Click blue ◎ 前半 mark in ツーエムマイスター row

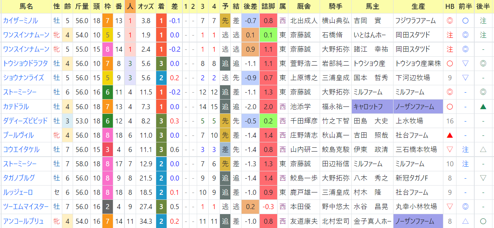coord(465,206)
